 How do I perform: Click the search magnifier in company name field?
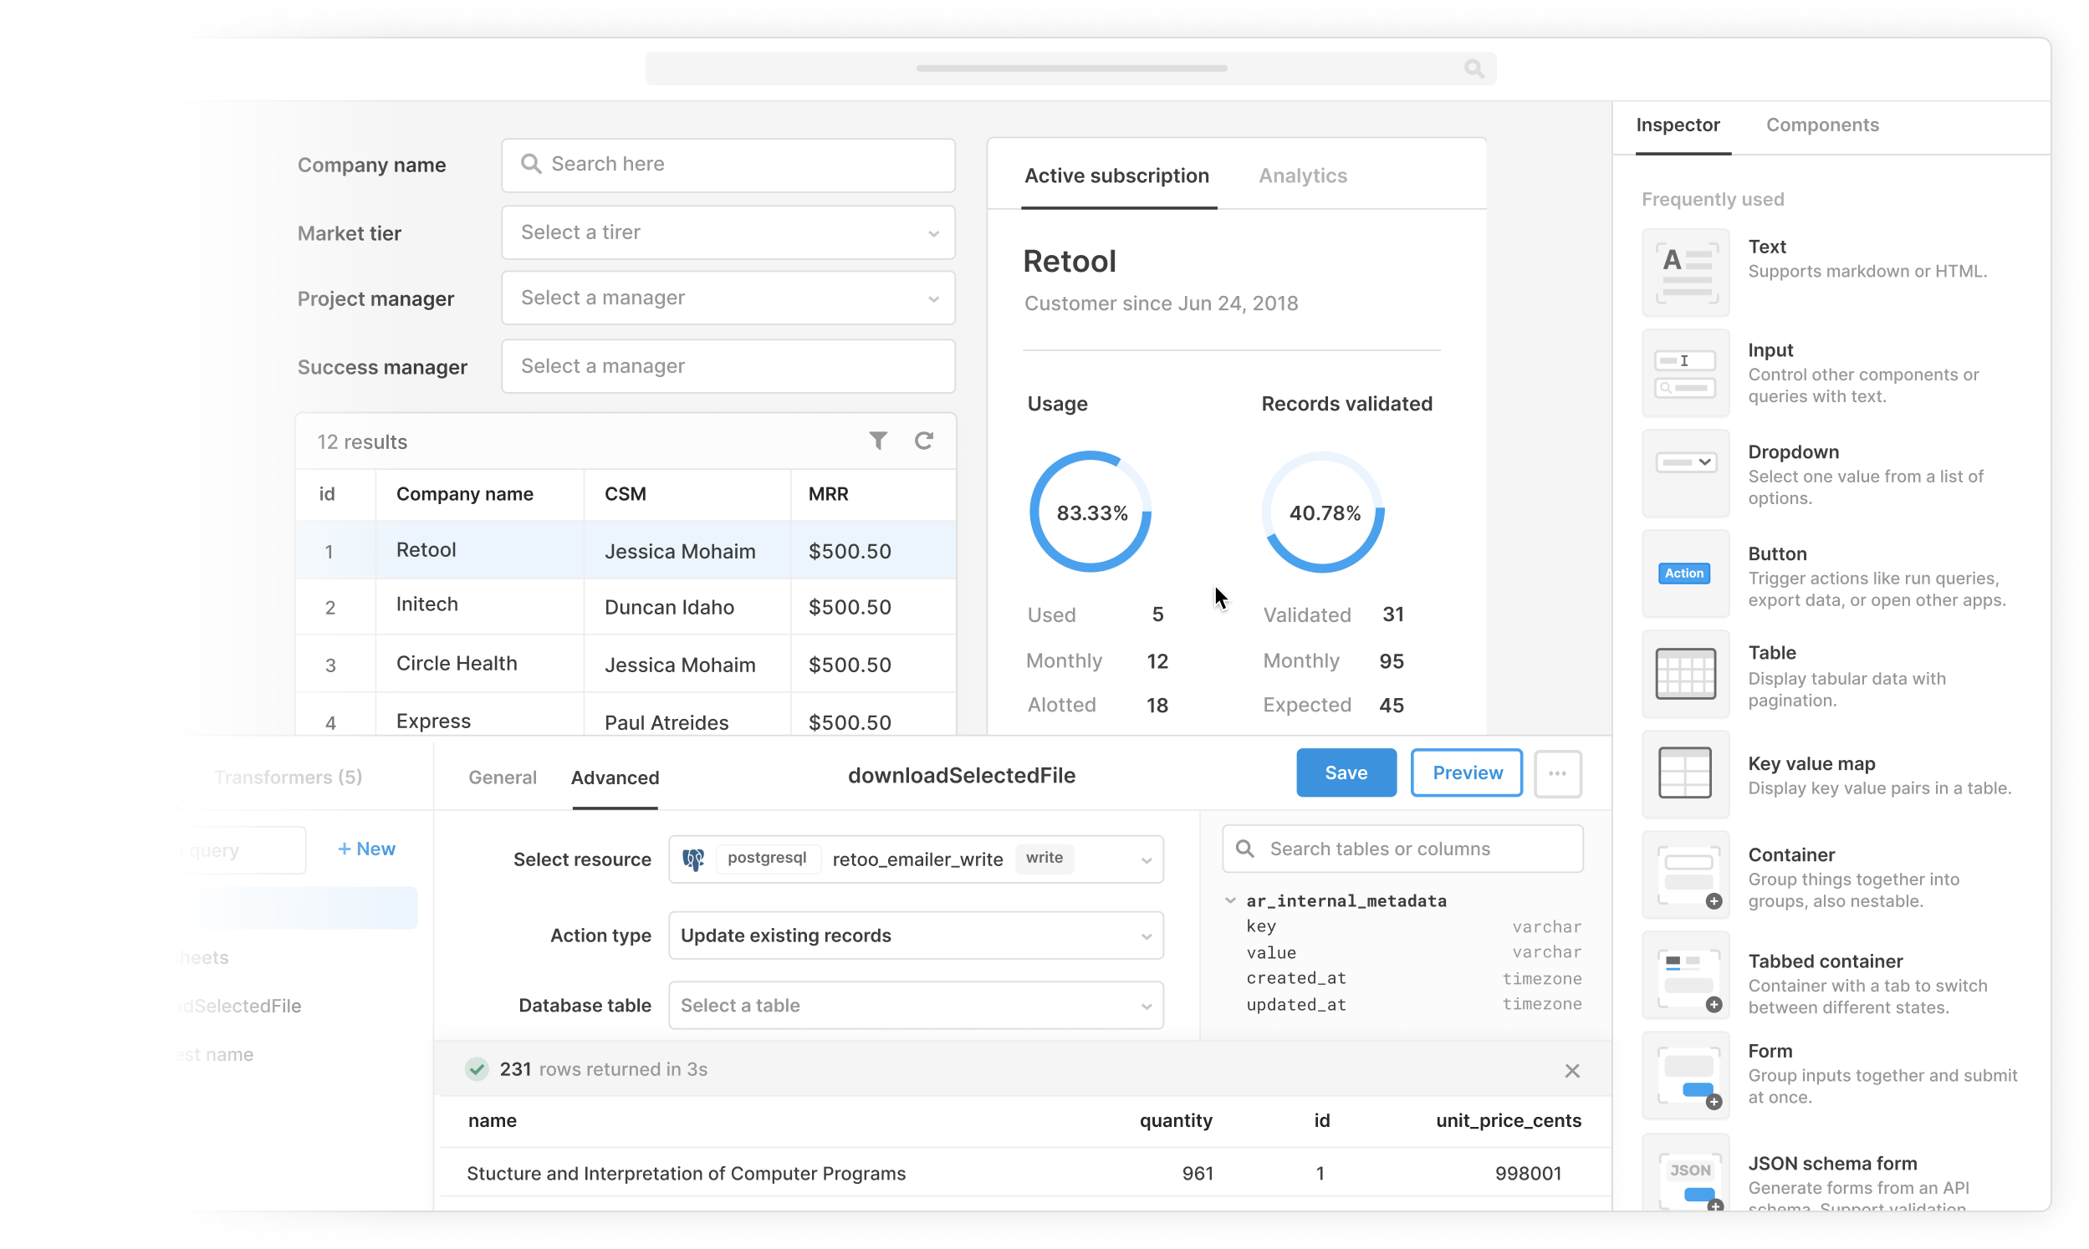point(531,164)
